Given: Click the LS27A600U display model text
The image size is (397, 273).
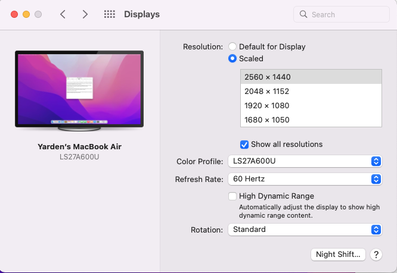Looking at the screenshot, I should pyautogui.click(x=79, y=157).
